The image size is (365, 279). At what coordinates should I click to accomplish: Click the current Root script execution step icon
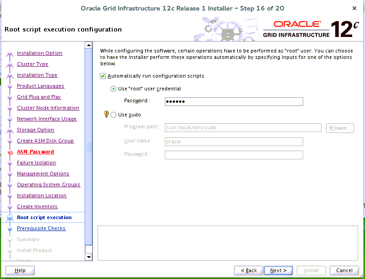[10, 218]
